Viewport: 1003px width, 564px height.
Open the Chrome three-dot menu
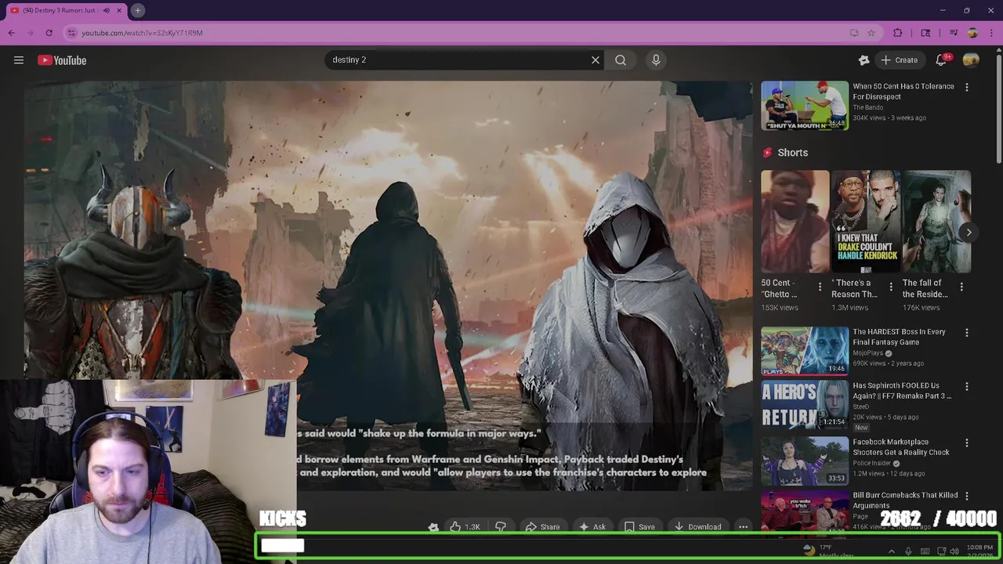pyautogui.click(x=990, y=33)
